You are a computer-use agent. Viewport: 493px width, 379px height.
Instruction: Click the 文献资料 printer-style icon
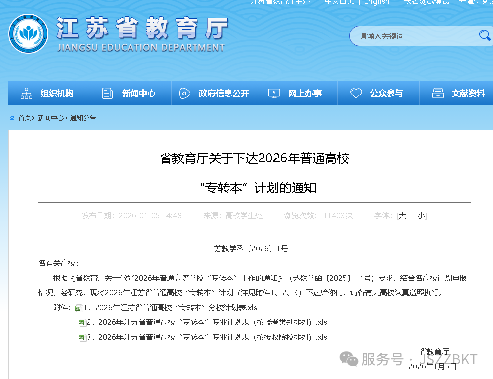(438, 93)
